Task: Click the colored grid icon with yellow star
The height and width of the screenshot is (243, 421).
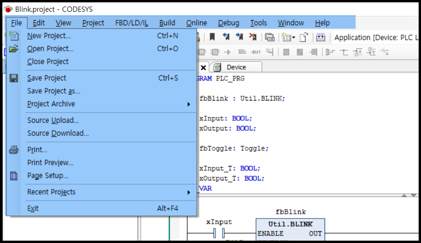Action: (286, 37)
